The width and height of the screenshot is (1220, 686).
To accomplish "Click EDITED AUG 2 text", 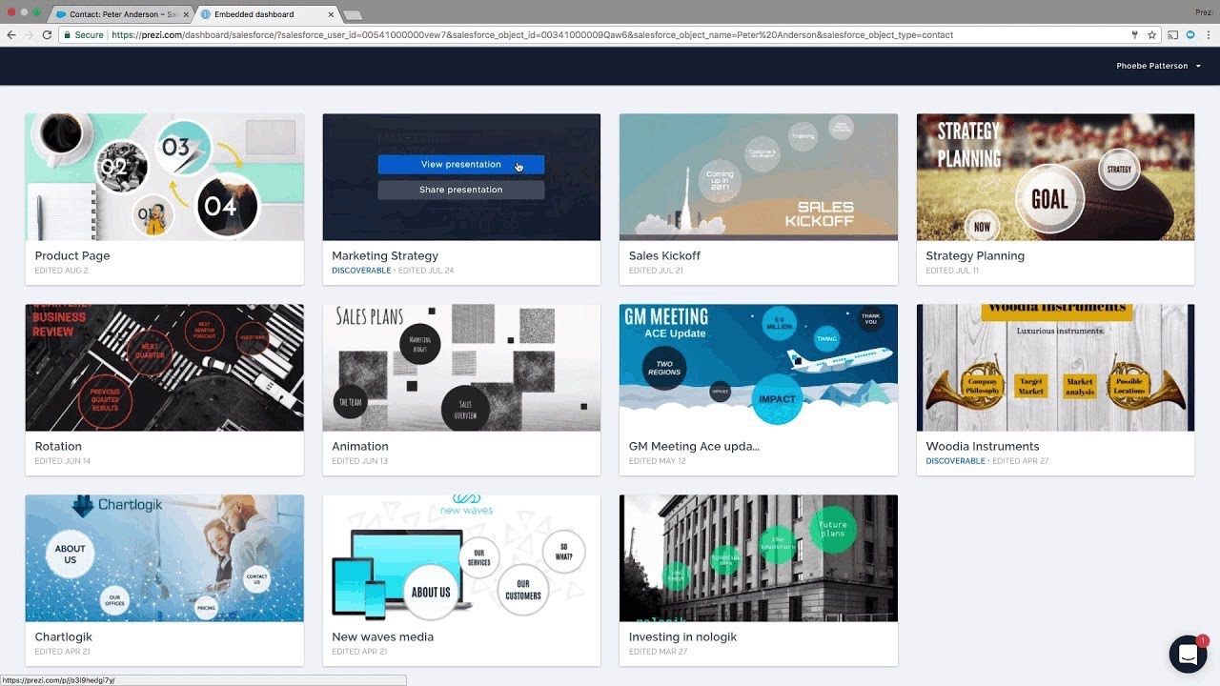I will [x=60, y=271].
